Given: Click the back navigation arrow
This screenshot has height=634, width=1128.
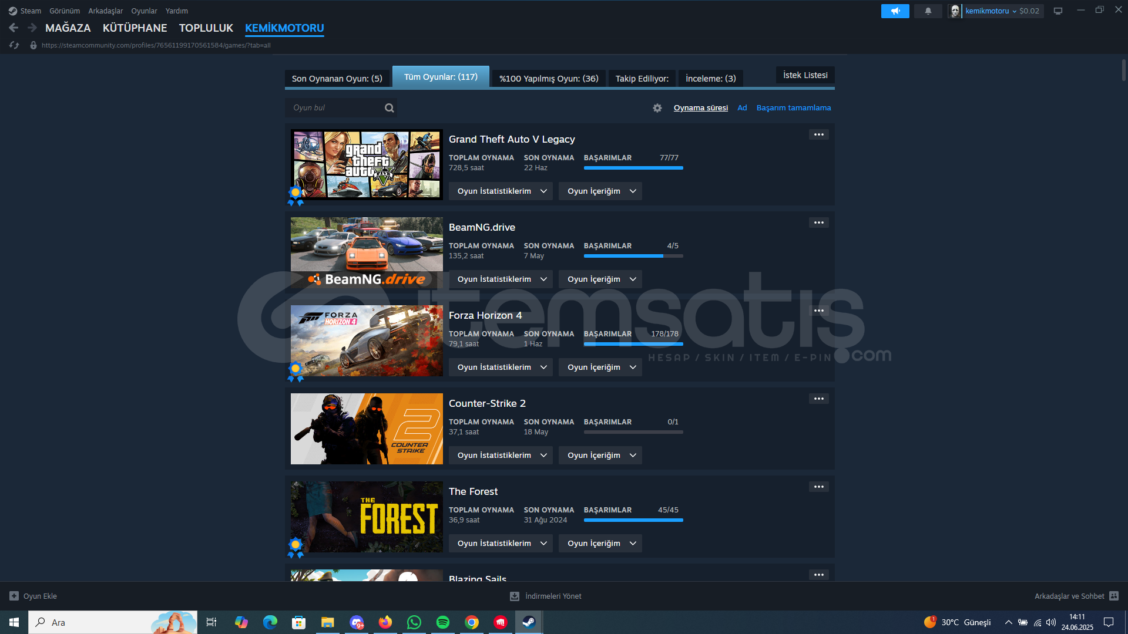Looking at the screenshot, I should (x=14, y=28).
